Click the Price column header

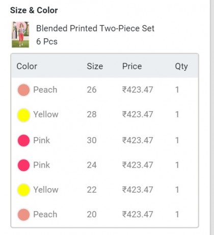(132, 66)
